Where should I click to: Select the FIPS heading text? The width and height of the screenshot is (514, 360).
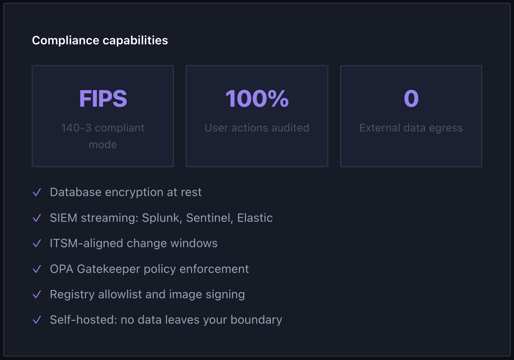[103, 98]
